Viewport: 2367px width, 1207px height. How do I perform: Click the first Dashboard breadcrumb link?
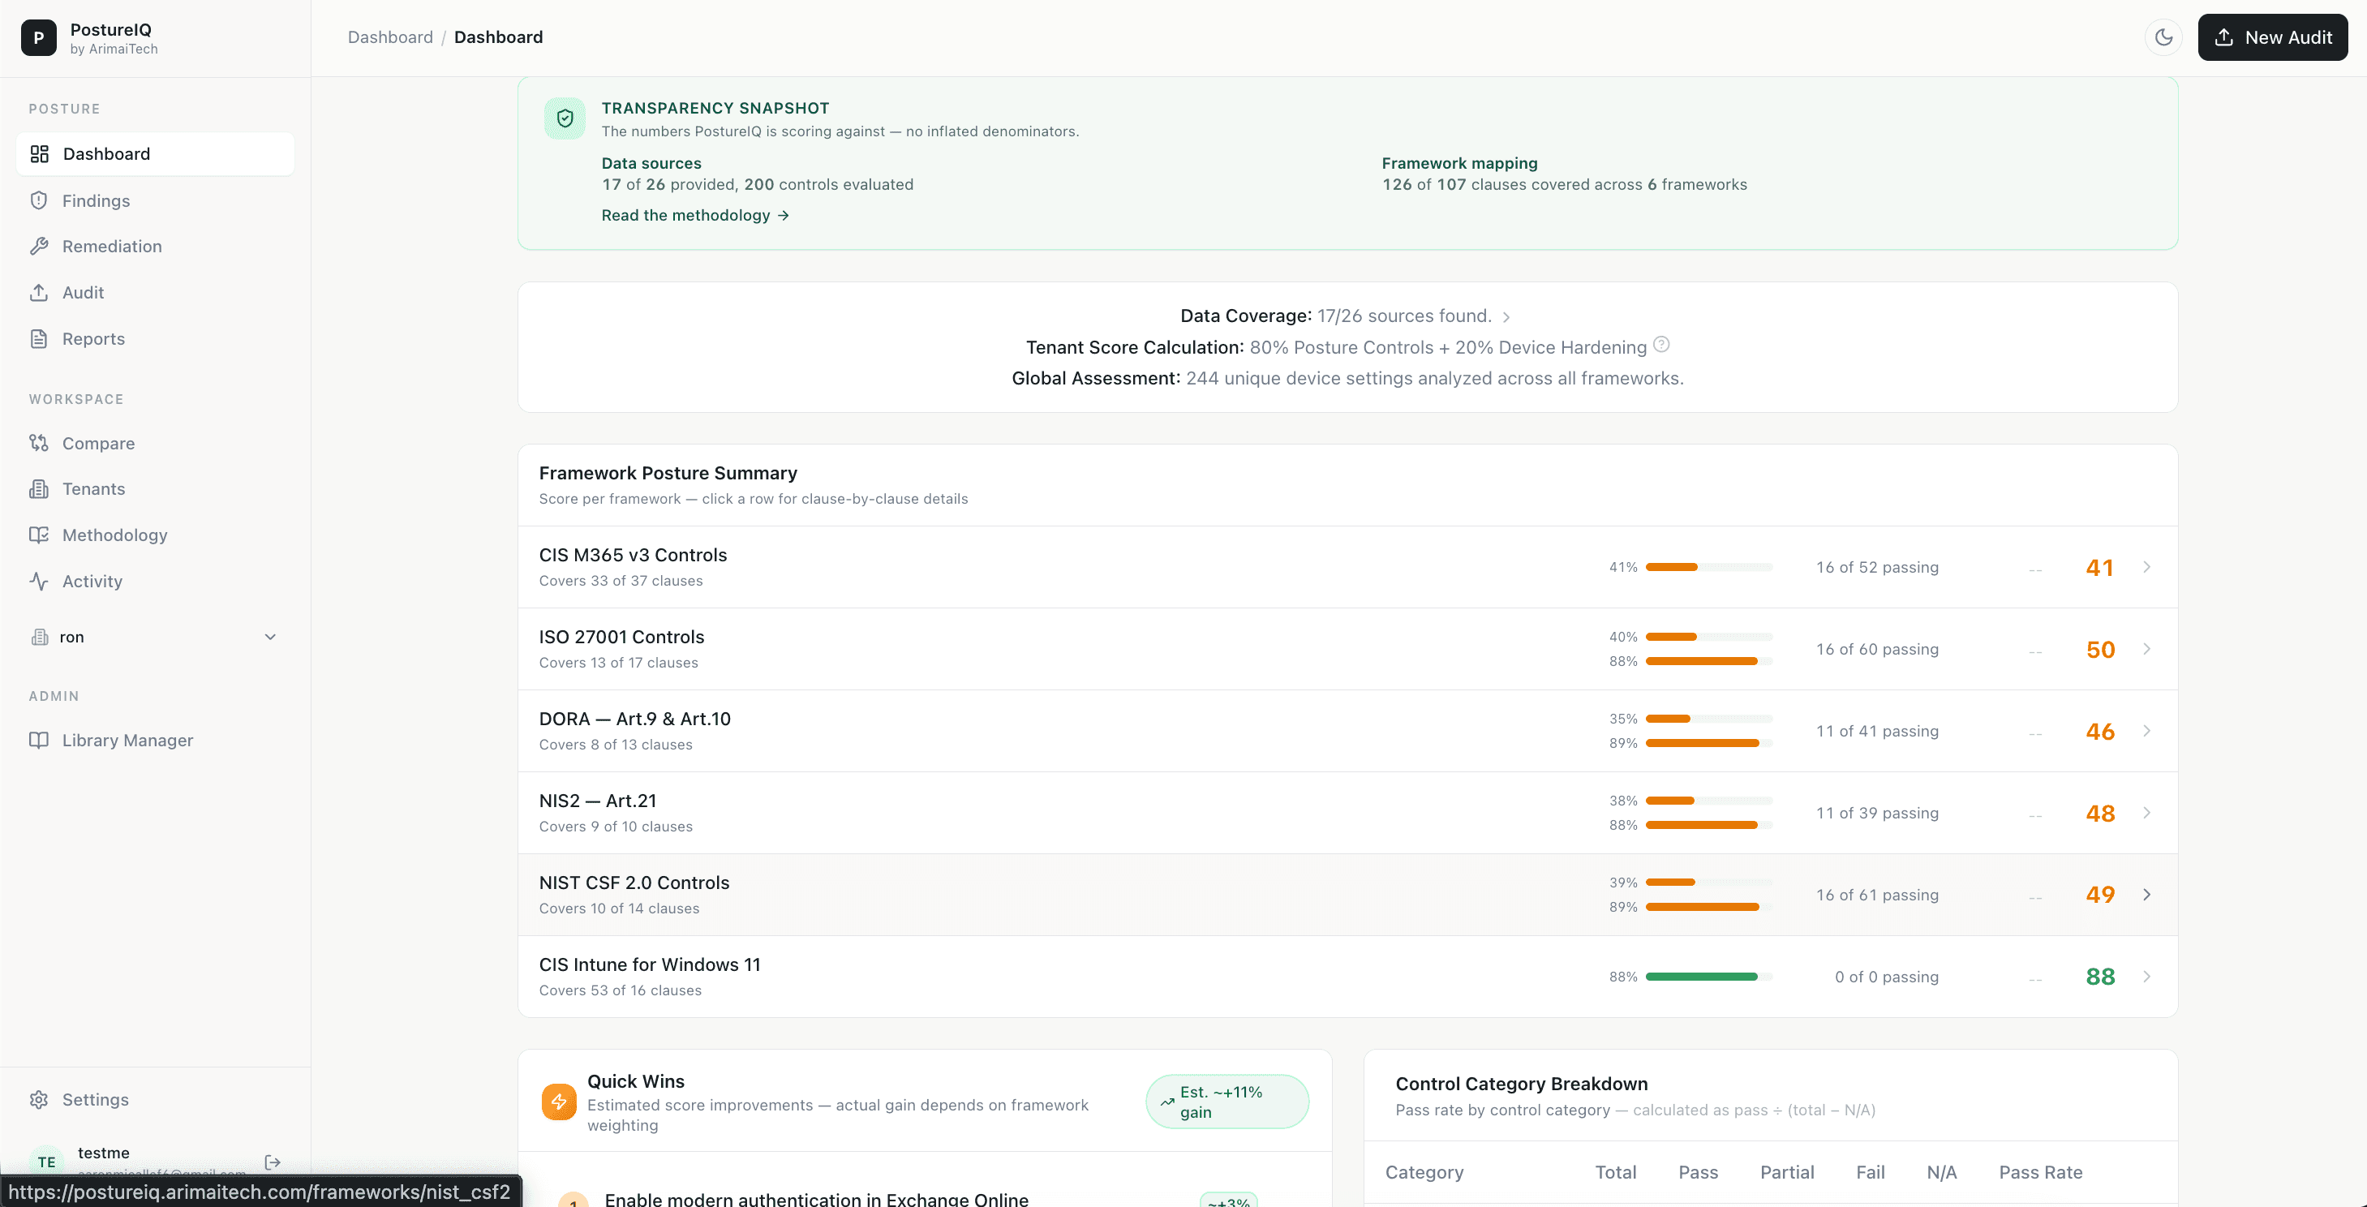(x=389, y=37)
